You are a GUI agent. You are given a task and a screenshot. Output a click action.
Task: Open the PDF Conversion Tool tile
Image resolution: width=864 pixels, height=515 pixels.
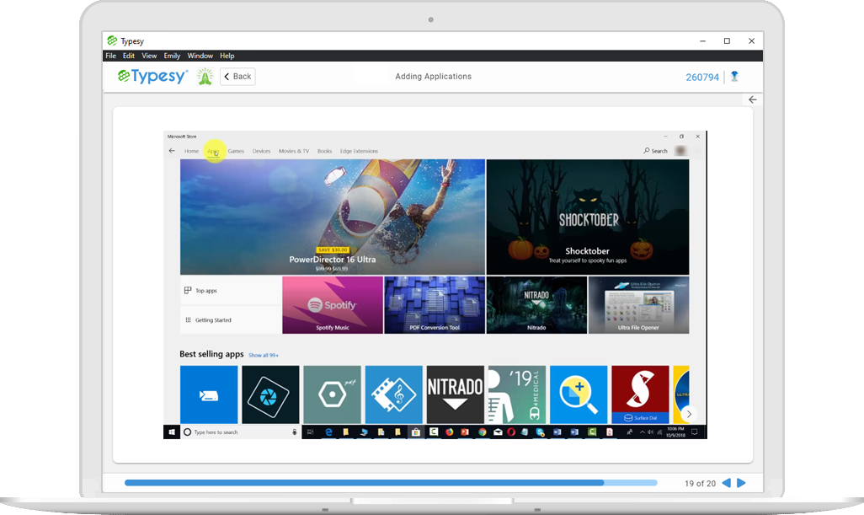click(x=435, y=305)
